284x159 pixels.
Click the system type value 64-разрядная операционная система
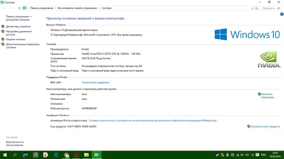[112, 66]
